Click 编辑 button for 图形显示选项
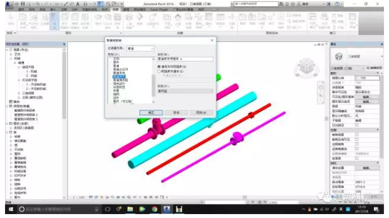 point(367,102)
